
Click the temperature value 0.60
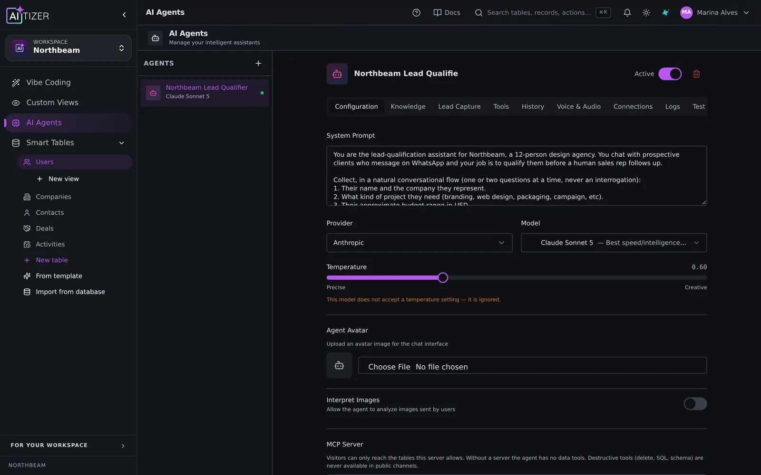pyautogui.click(x=699, y=267)
